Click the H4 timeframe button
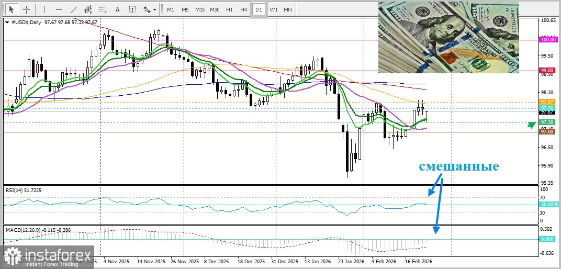 pos(244,9)
